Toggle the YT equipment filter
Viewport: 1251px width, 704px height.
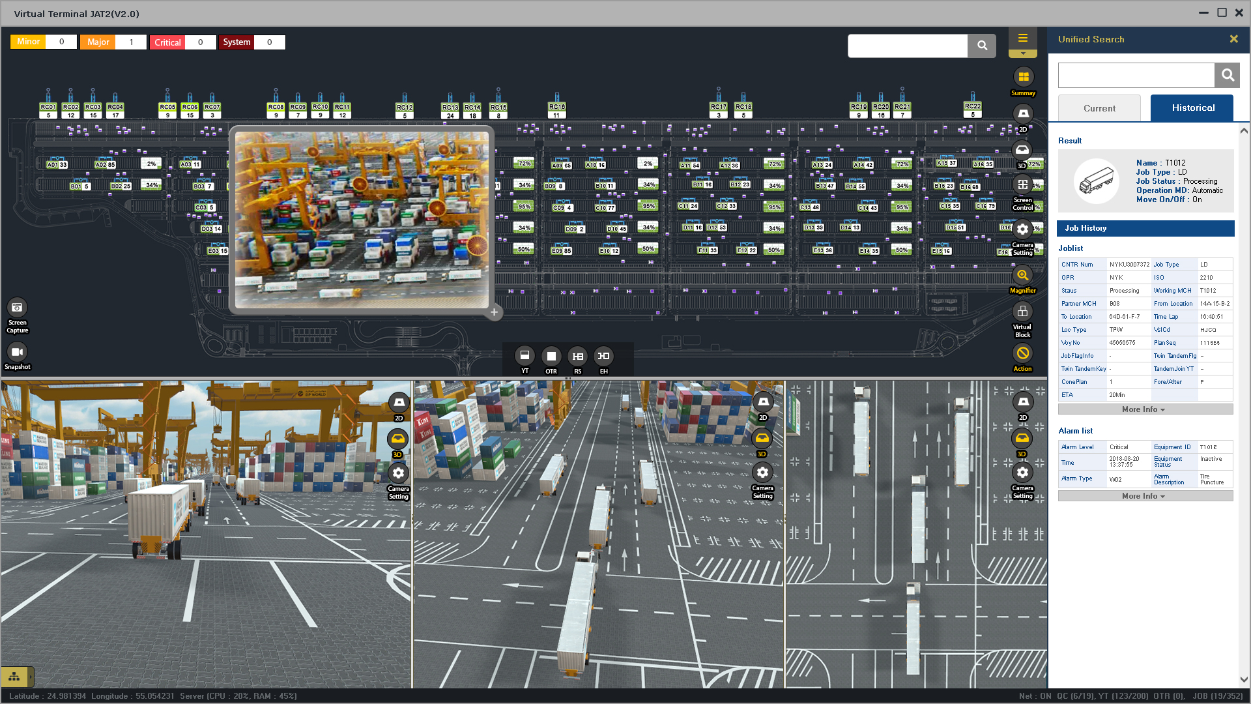(525, 356)
